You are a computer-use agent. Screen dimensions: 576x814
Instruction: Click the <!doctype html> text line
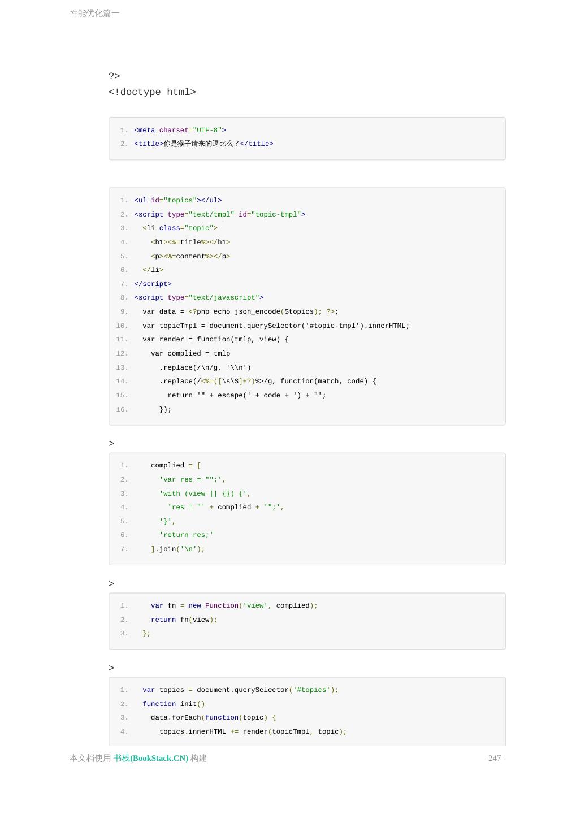[x=152, y=92]
